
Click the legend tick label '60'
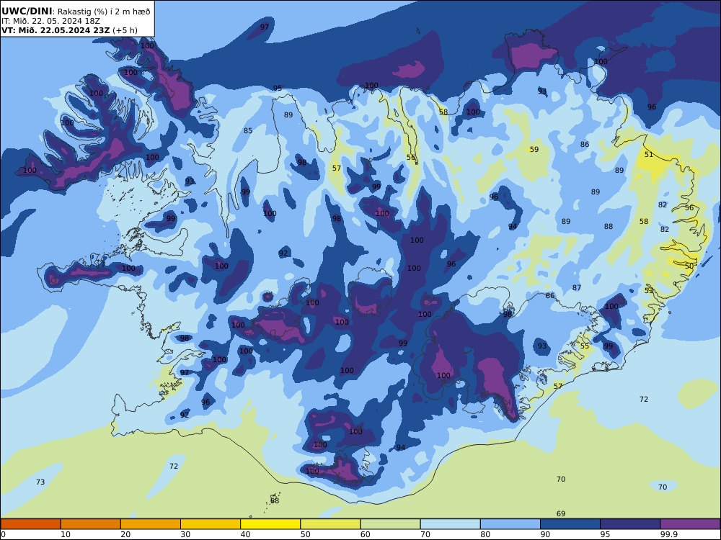tap(365, 534)
